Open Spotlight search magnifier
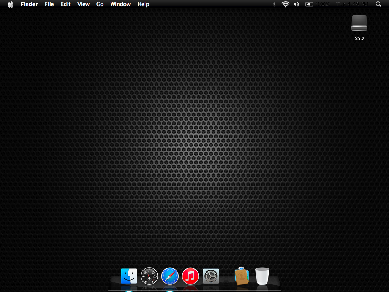Screen dimensions: 389x292 tap(378, 4)
